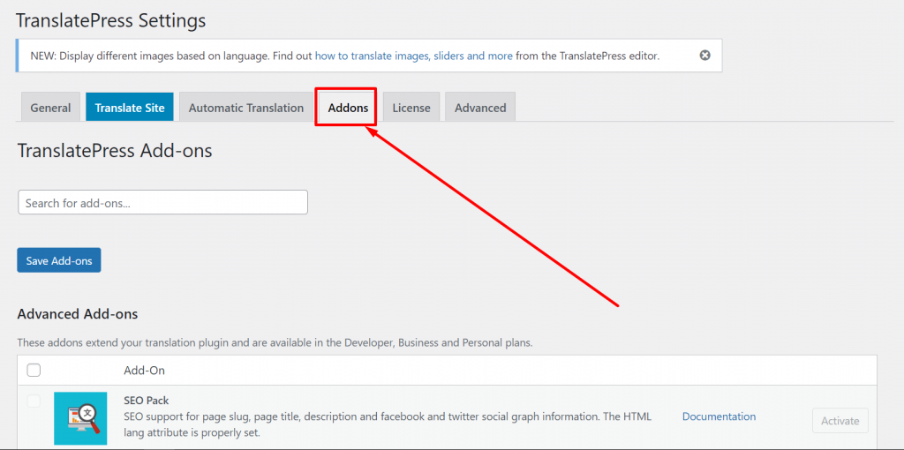This screenshot has height=450, width=904.
Task: Activate the SEO Pack add-on
Action: (x=840, y=421)
